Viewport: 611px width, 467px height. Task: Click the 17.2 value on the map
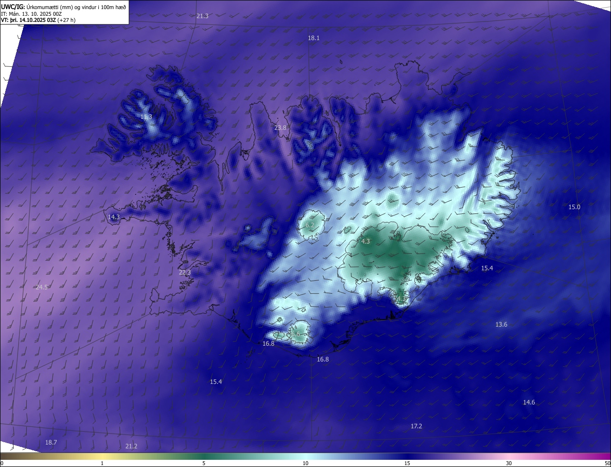pyautogui.click(x=416, y=426)
